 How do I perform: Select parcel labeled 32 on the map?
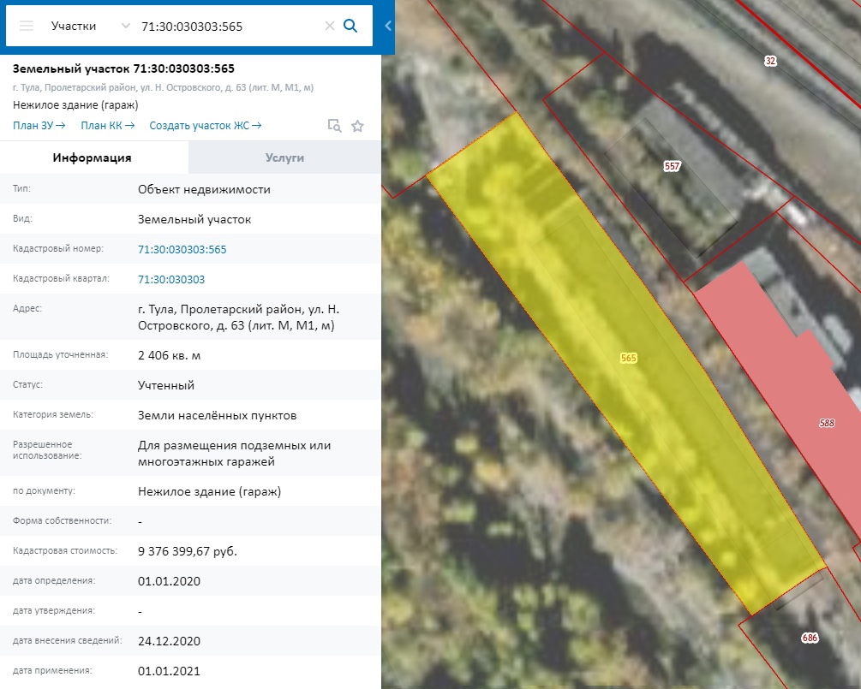tap(770, 61)
